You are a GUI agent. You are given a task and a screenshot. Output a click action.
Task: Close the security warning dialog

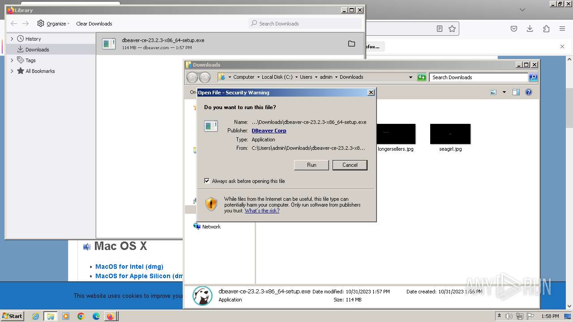(371, 93)
